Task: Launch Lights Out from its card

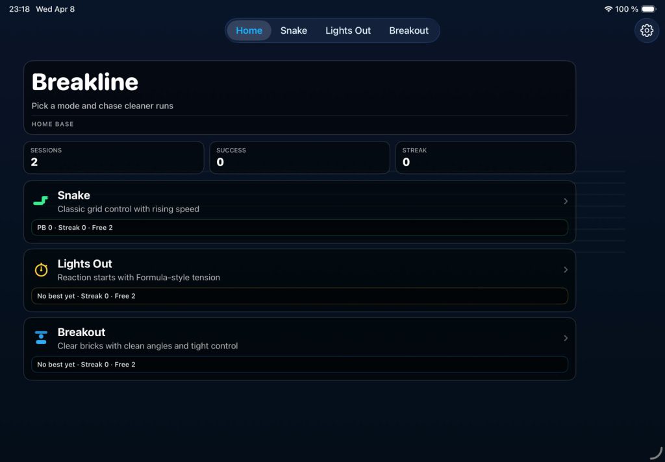Action: click(299, 269)
